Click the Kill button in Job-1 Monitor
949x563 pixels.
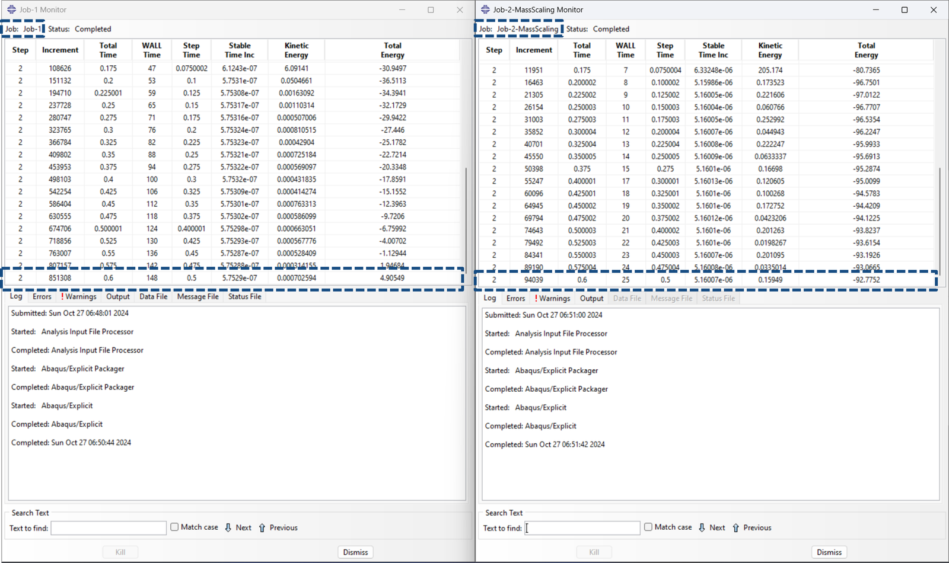[120, 552]
